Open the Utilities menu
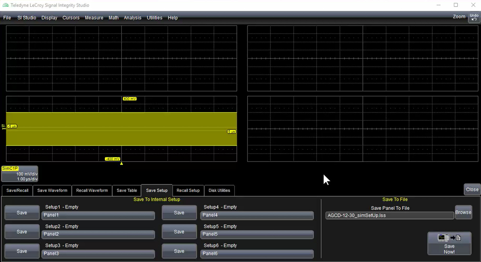The width and height of the screenshot is (481, 262). (x=154, y=18)
